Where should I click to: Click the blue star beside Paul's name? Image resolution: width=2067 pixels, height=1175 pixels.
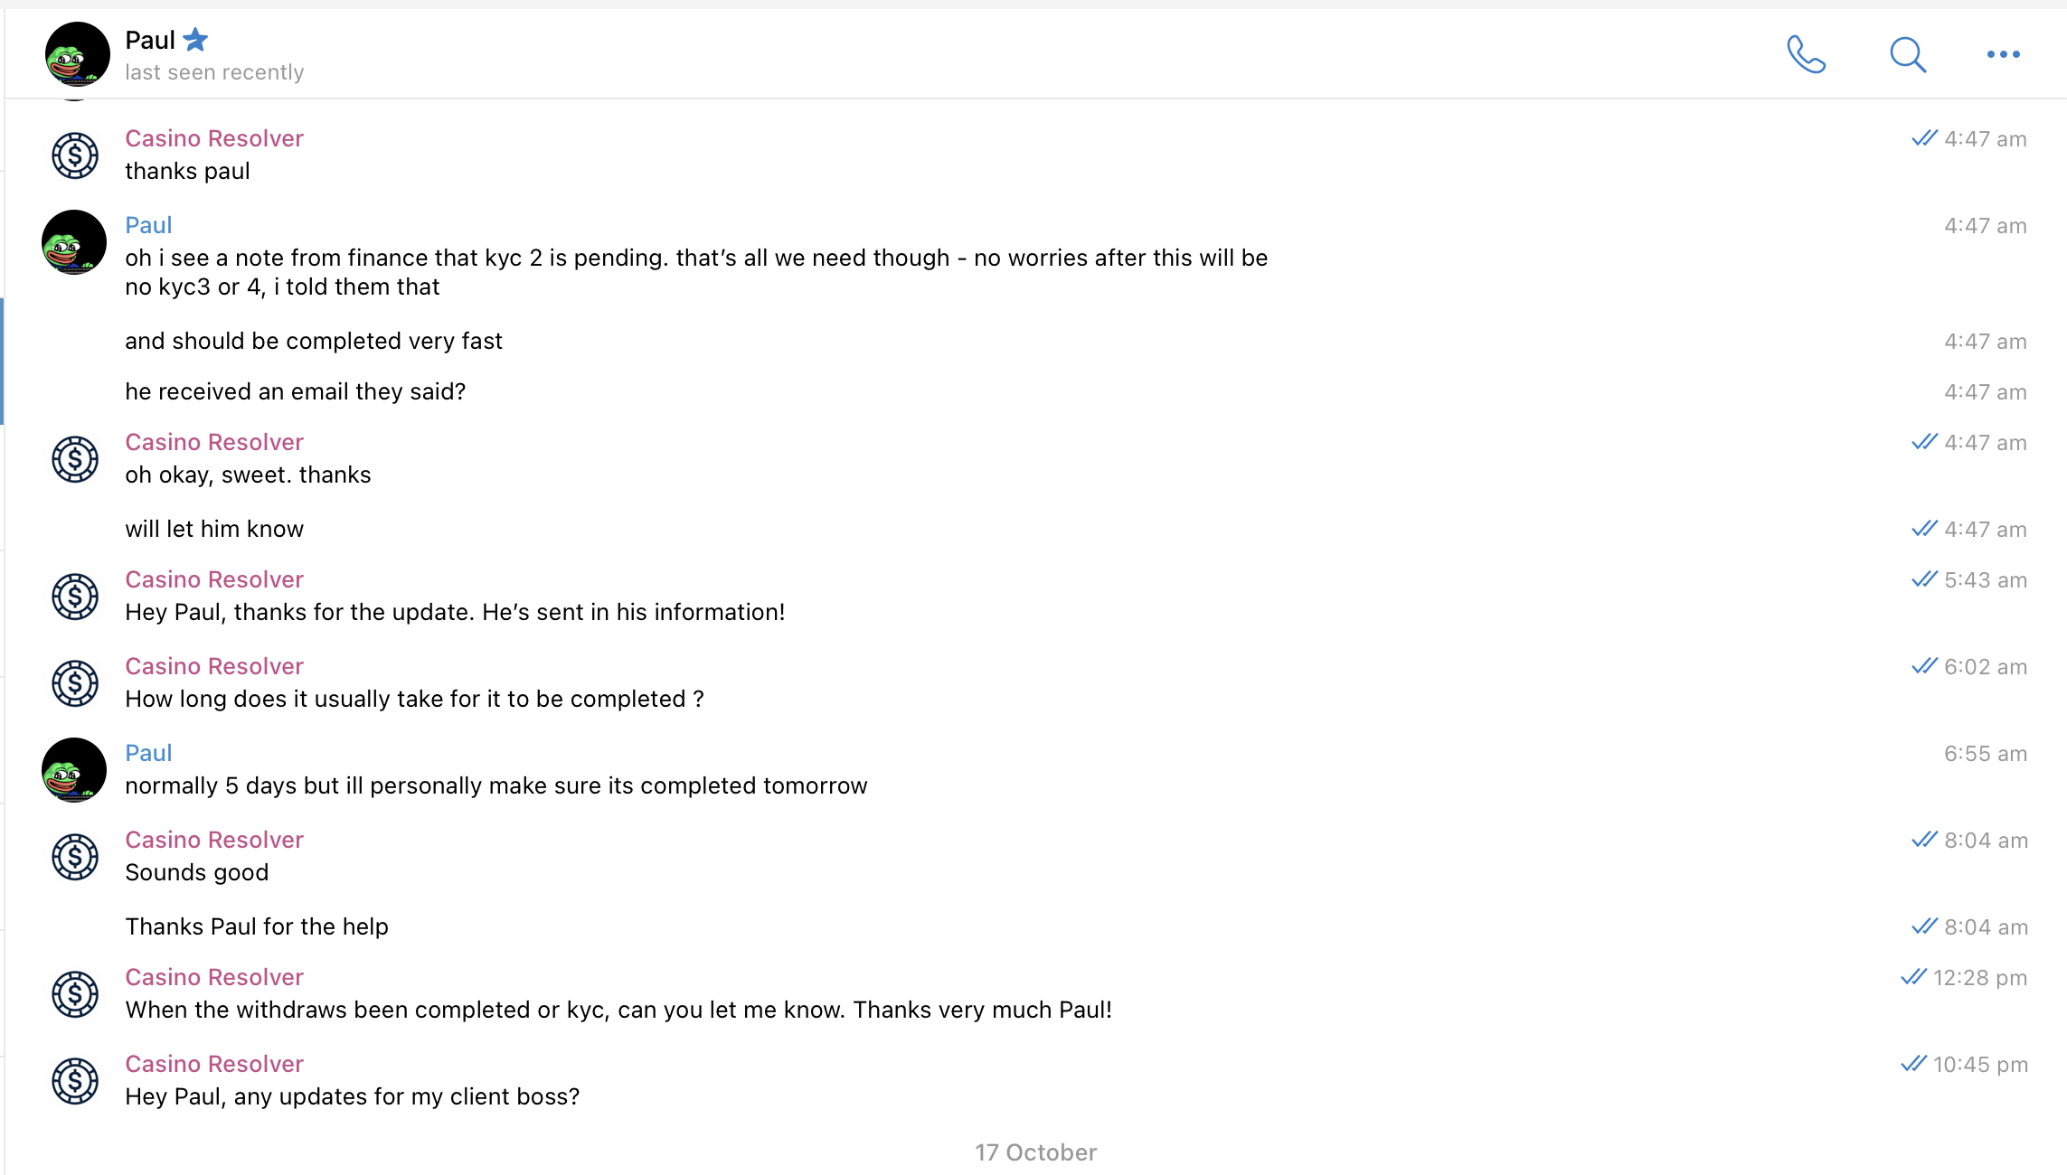195,40
